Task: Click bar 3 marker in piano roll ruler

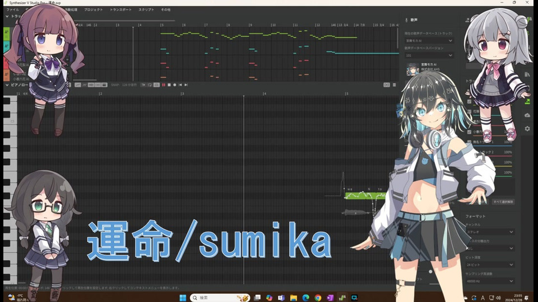Action: pos(183,93)
